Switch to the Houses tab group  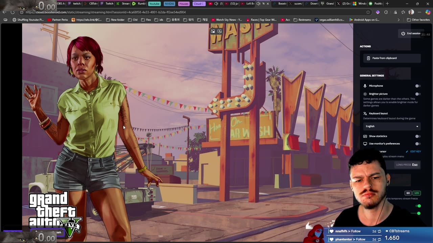pyautogui.click(x=184, y=4)
